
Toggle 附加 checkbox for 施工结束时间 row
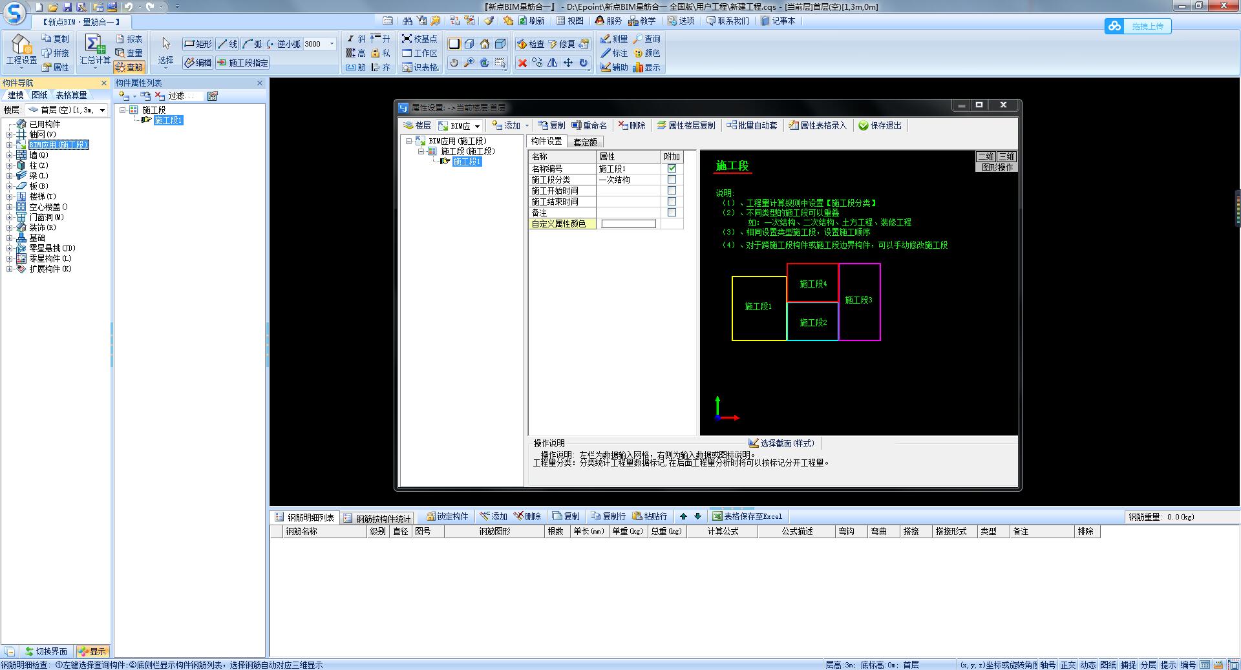(672, 202)
